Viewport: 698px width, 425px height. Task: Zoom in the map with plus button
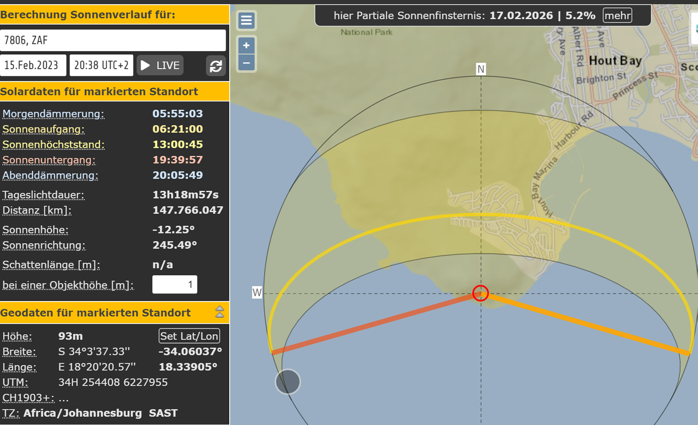[x=246, y=45]
